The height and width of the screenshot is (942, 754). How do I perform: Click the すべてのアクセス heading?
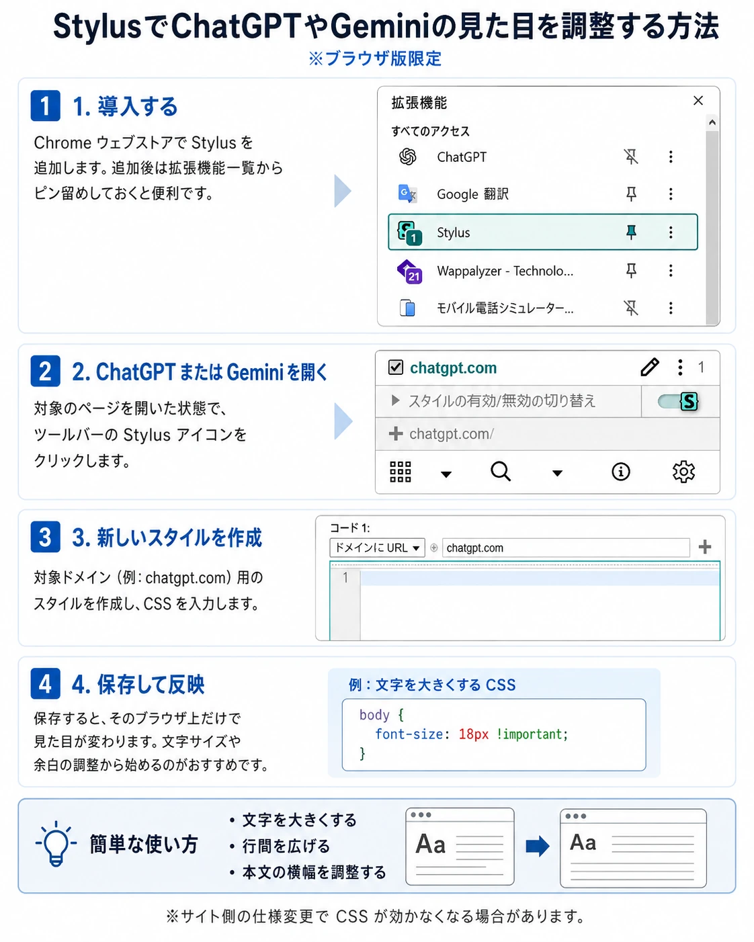430,131
